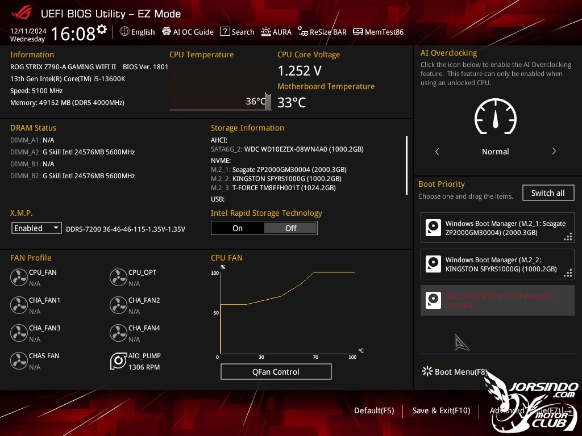Screen dimensions: 582x436
Task: Click the 1306 RPM pump speed
Action: point(144,367)
